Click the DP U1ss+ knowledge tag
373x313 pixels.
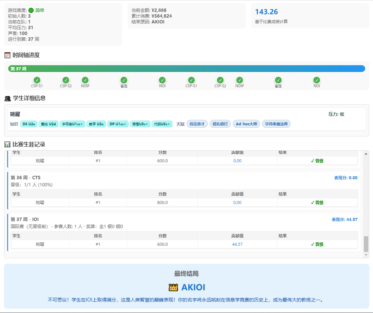coord(118,124)
